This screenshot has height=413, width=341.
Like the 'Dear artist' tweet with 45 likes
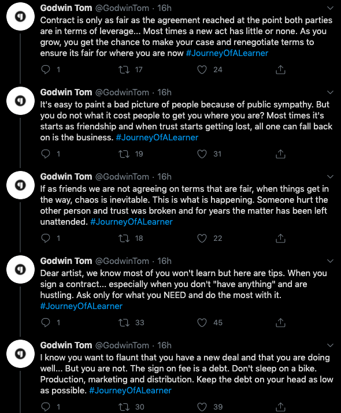[x=202, y=322]
